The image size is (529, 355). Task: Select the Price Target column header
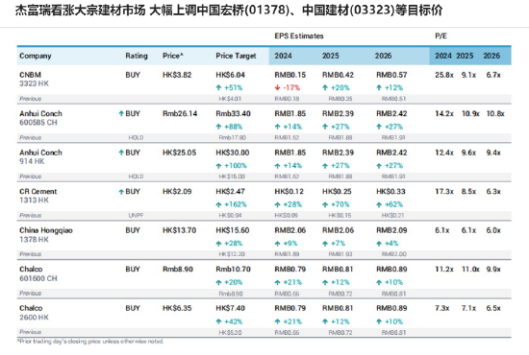pos(236,56)
